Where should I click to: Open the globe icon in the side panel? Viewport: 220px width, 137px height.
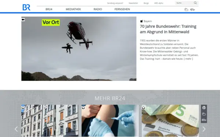click(204, 108)
